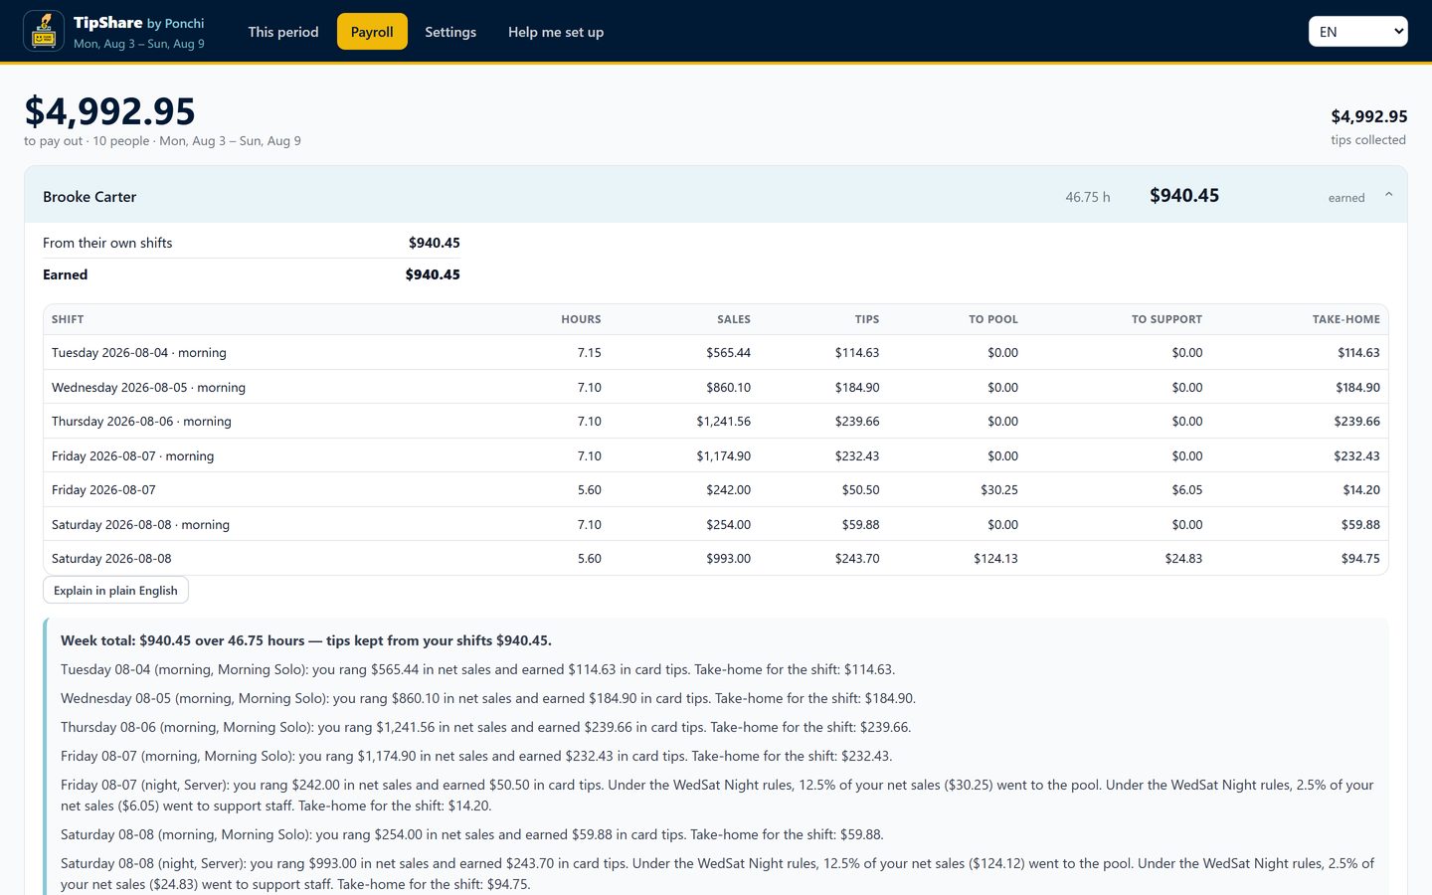This screenshot has height=895, width=1432.
Task: Select the Tuesday 2026-08-04 · morning shift row
Action: pyautogui.click(x=716, y=353)
